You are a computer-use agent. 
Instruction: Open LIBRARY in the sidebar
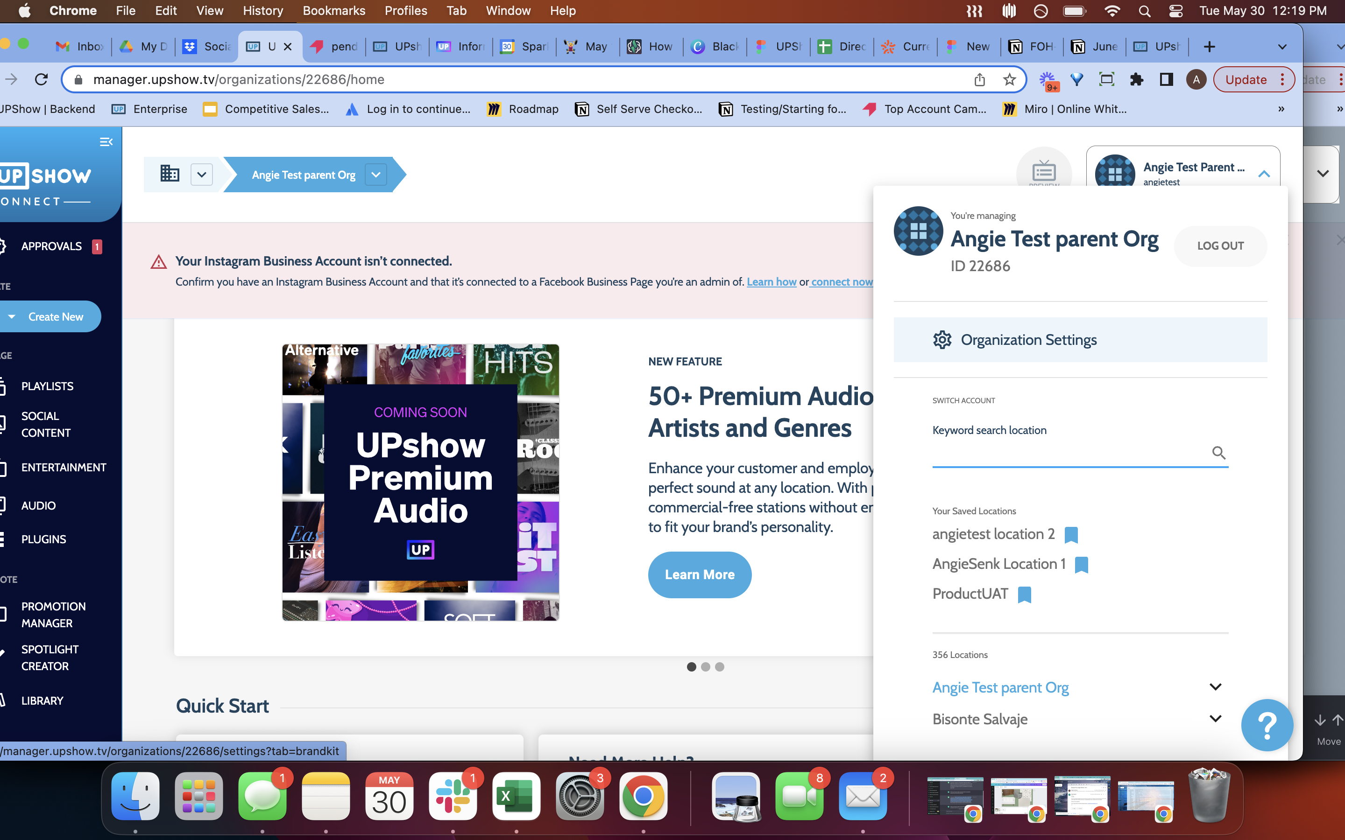(x=42, y=700)
